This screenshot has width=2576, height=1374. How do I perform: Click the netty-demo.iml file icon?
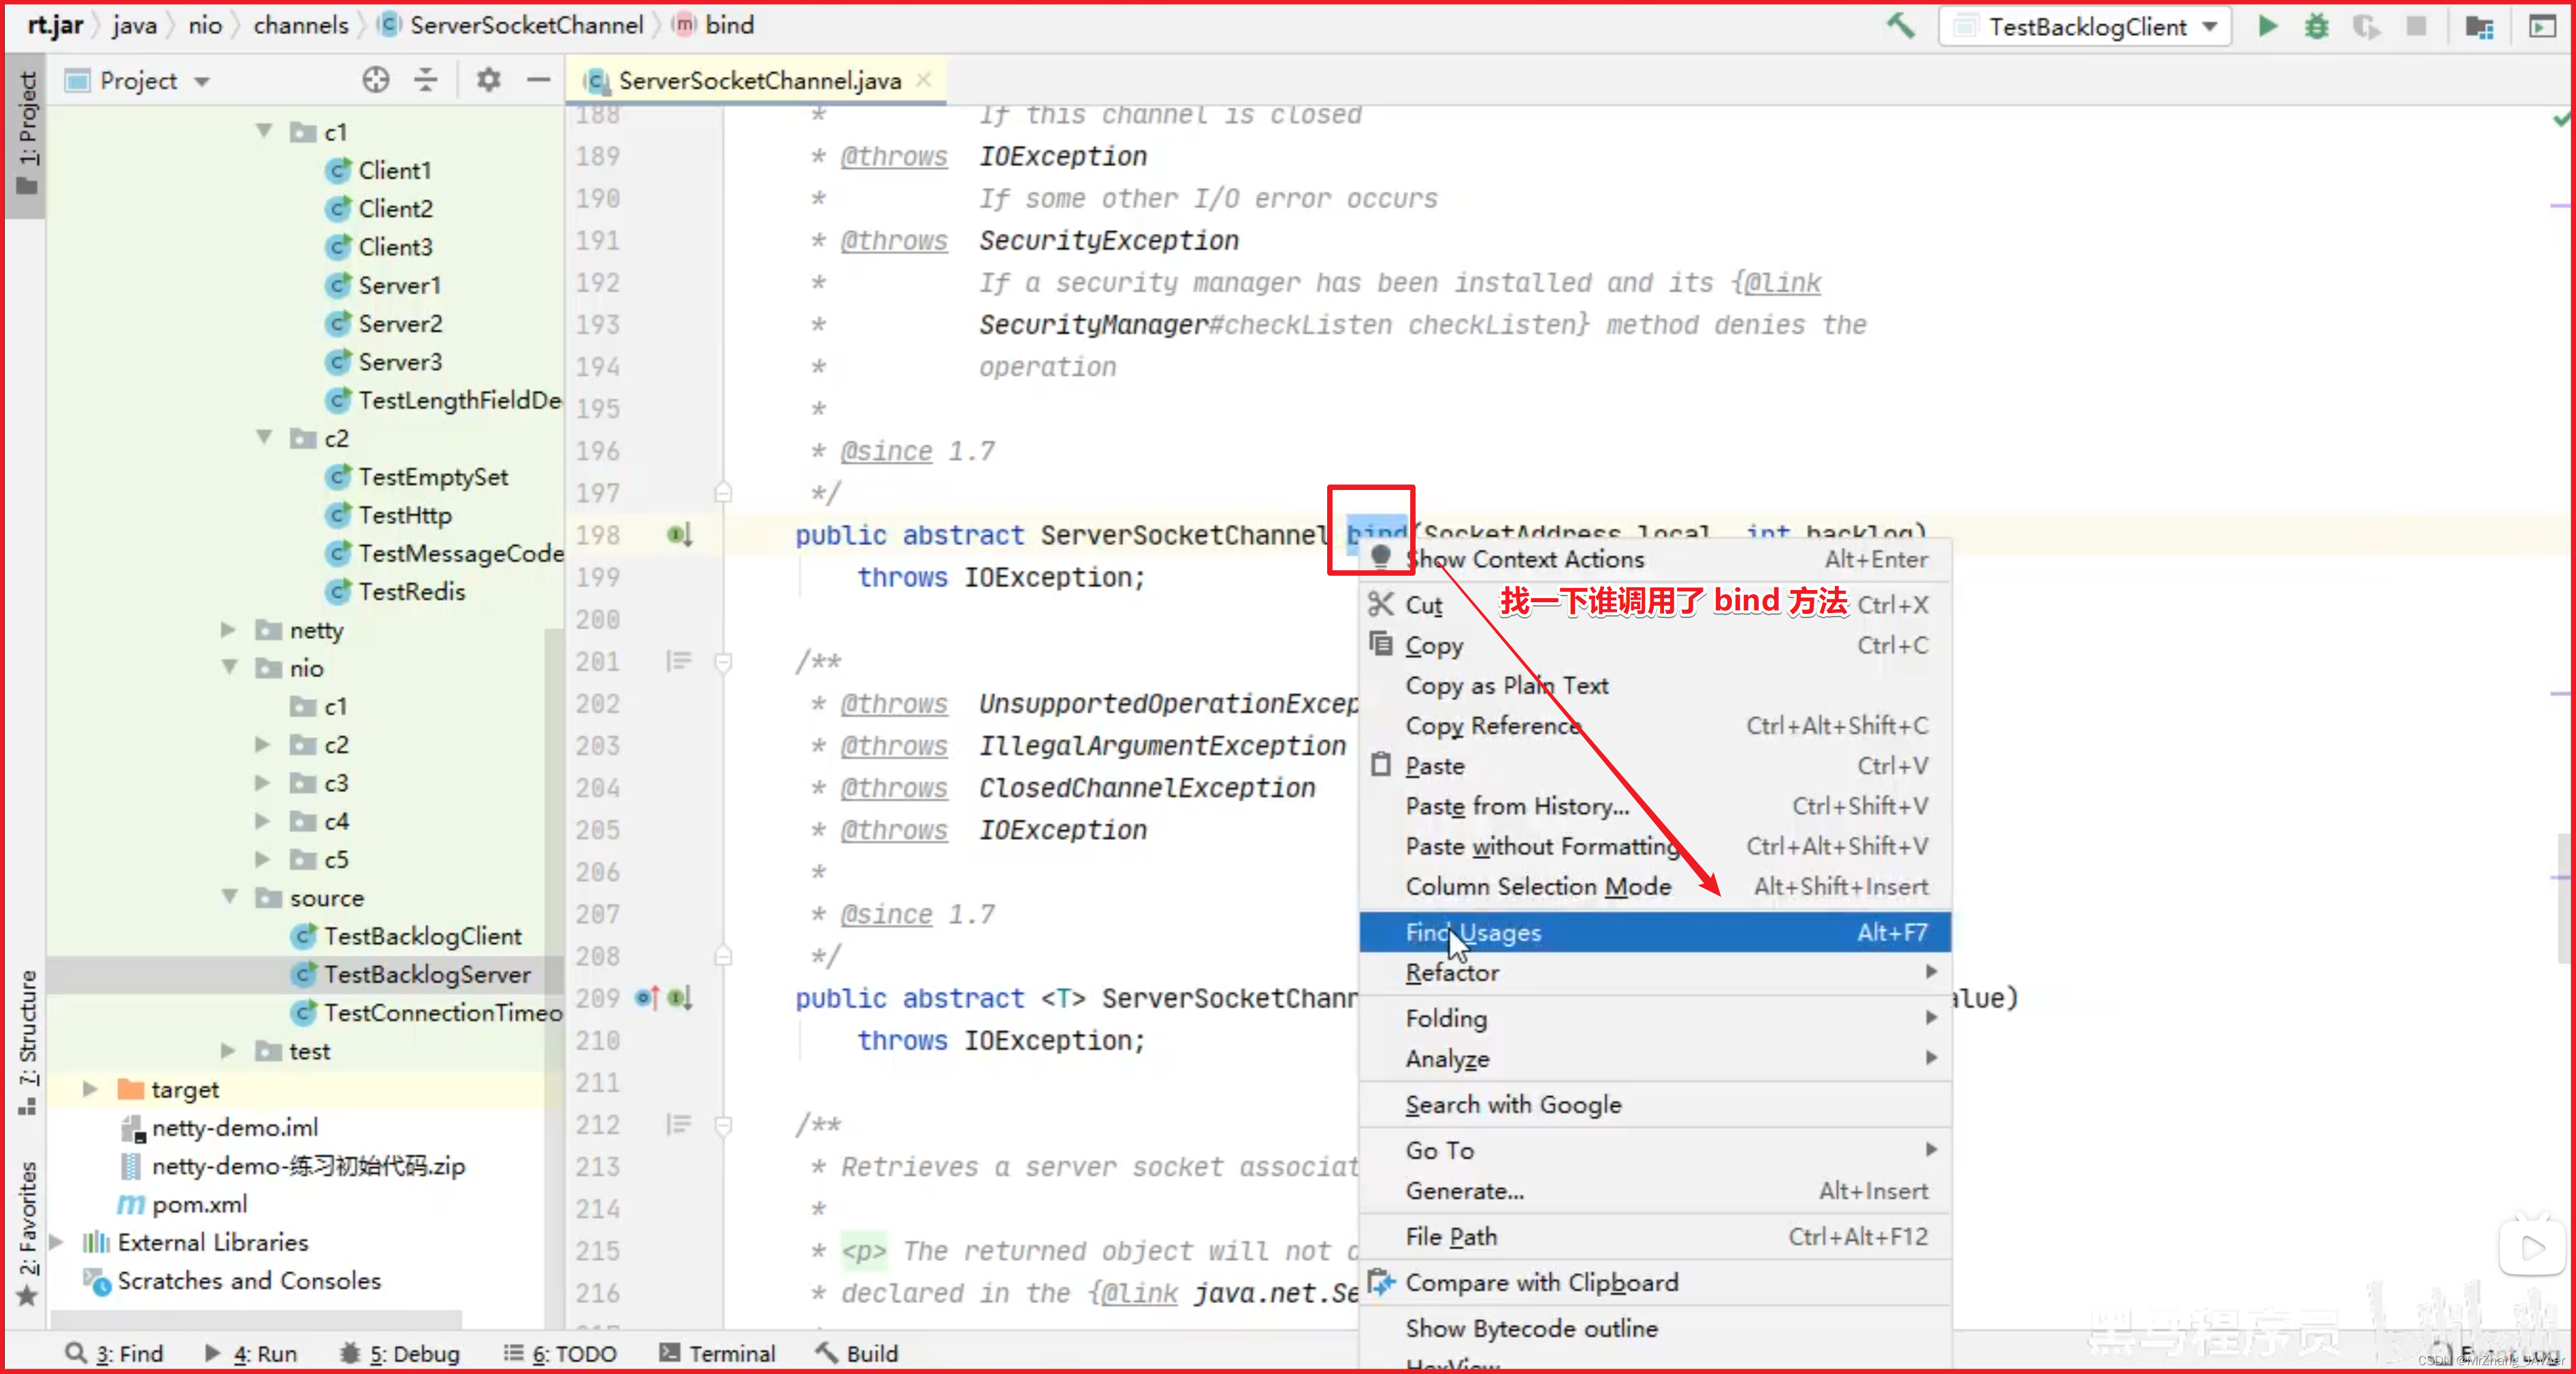pos(132,1128)
